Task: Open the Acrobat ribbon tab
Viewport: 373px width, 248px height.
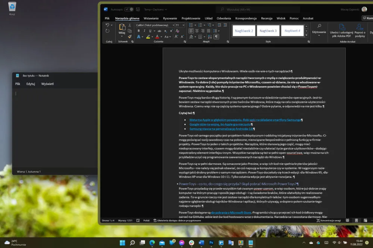Action: 308,18
